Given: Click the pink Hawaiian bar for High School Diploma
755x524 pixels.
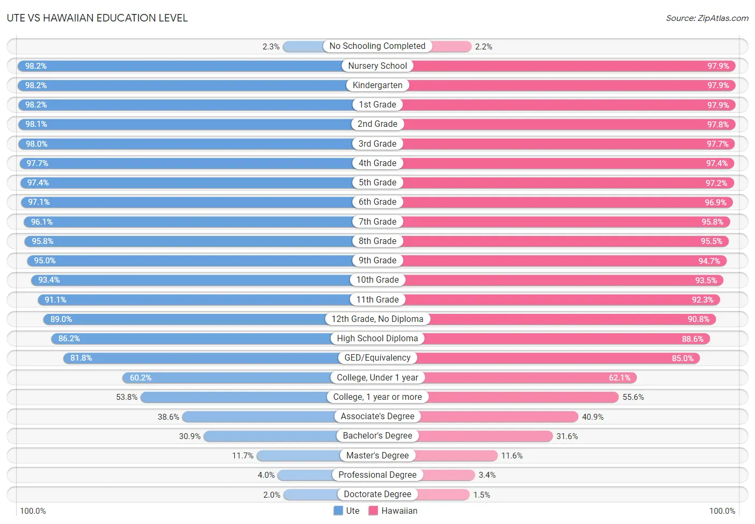Looking at the screenshot, I should click(x=567, y=339).
